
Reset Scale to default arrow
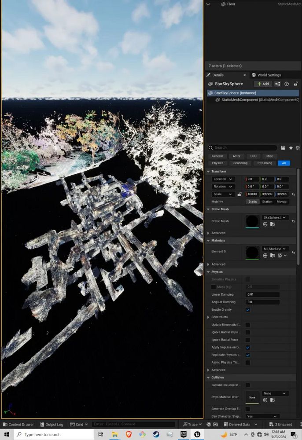pyautogui.click(x=294, y=194)
